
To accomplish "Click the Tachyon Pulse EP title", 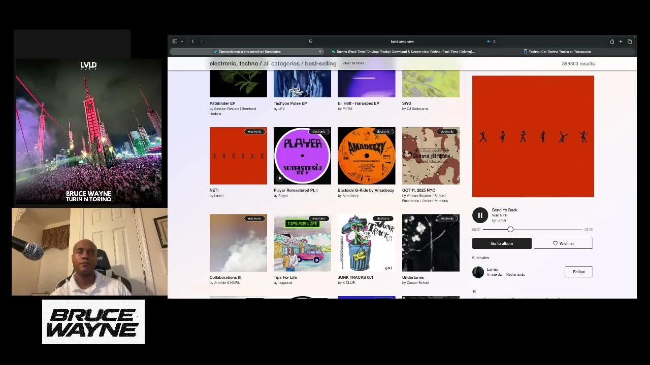I will [x=290, y=103].
